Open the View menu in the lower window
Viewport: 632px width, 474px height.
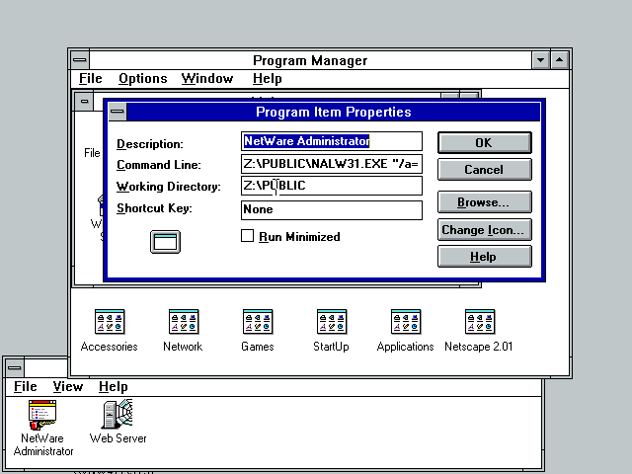click(68, 386)
